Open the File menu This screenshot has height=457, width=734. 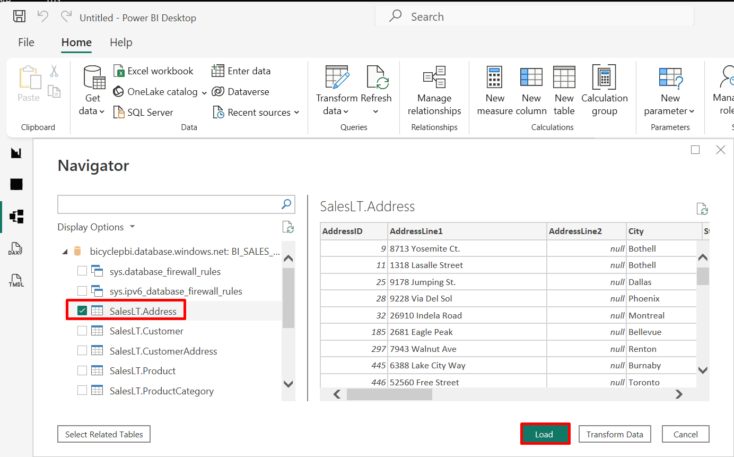coord(26,42)
